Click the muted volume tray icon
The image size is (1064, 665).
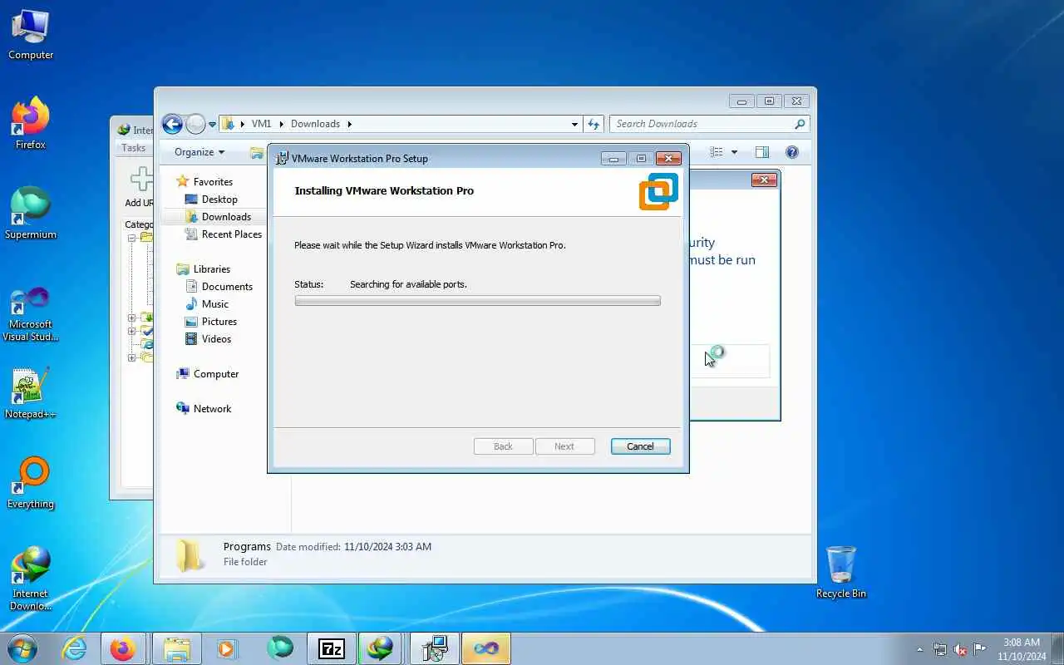[960, 649]
